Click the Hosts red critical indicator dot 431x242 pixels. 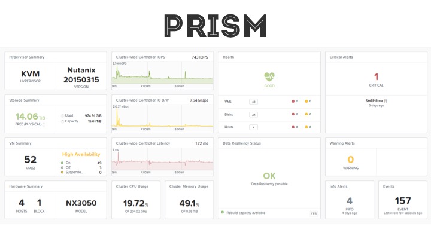[x=293, y=127]
